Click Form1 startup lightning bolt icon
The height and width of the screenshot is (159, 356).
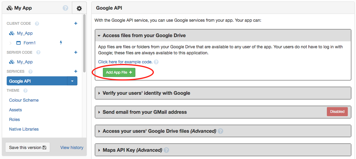(61, 43)
